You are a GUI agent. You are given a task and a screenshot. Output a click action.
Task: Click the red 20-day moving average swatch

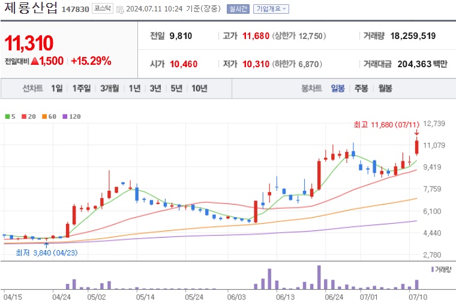(x=24, y=116)
